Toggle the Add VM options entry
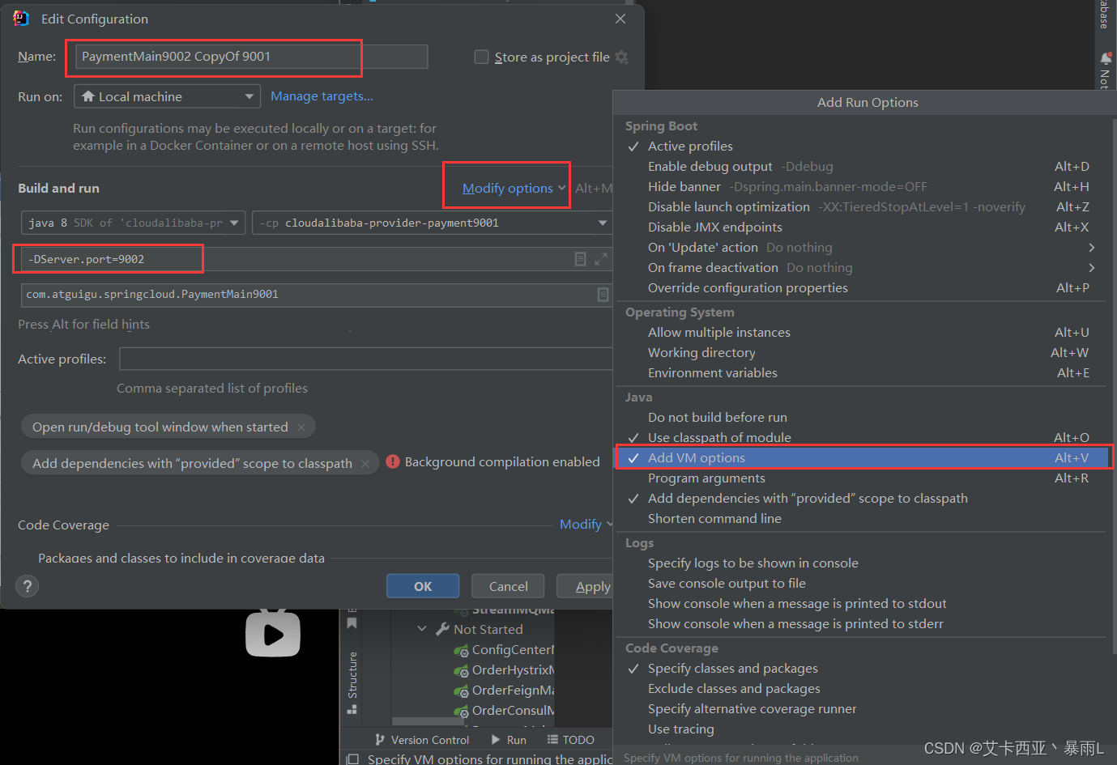 click(x=861, y=457)
